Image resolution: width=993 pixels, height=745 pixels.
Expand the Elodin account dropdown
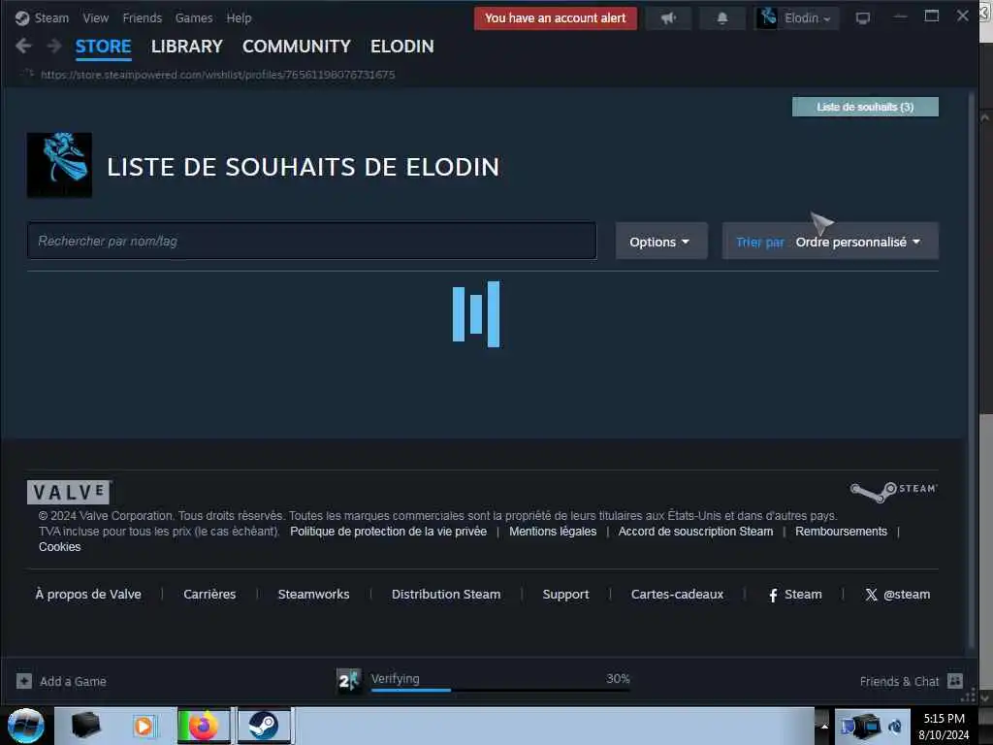[808, 18]
